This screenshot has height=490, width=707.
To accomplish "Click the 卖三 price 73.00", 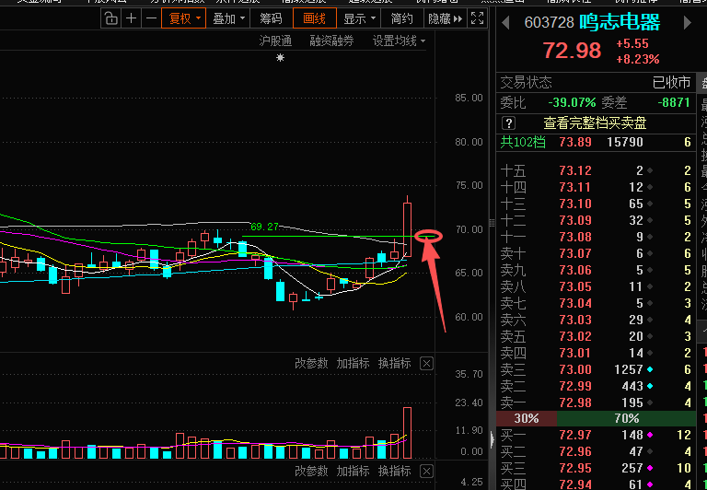I will pyautogui.click(x=574, y=369).
